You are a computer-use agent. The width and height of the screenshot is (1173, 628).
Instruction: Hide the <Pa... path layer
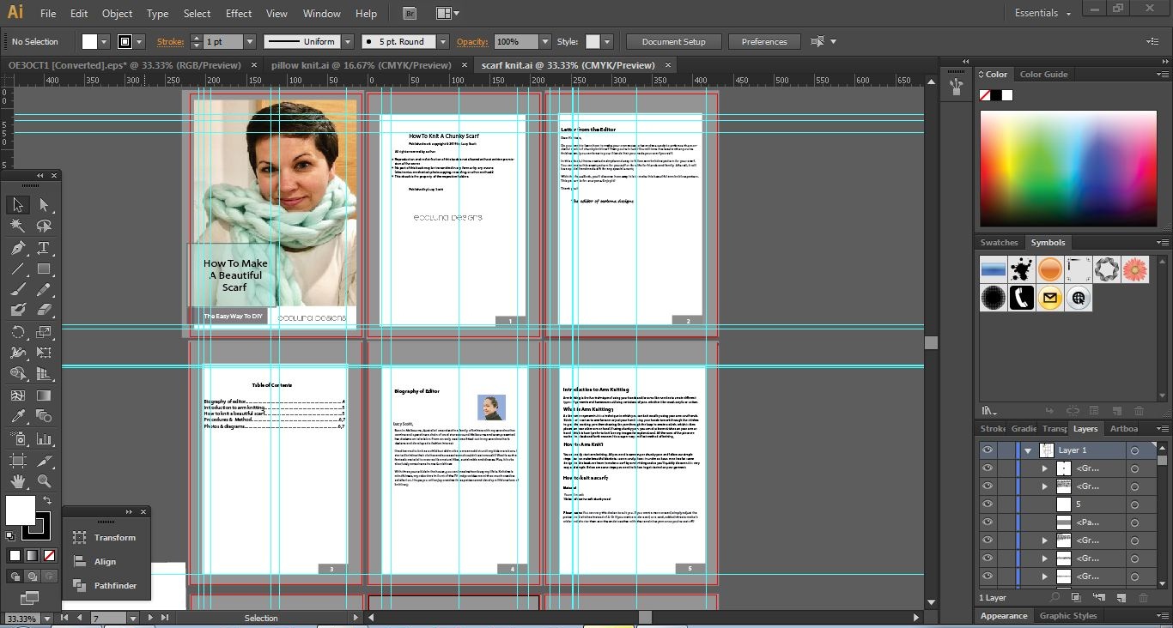pyautogui.click(x=988, y=522)
